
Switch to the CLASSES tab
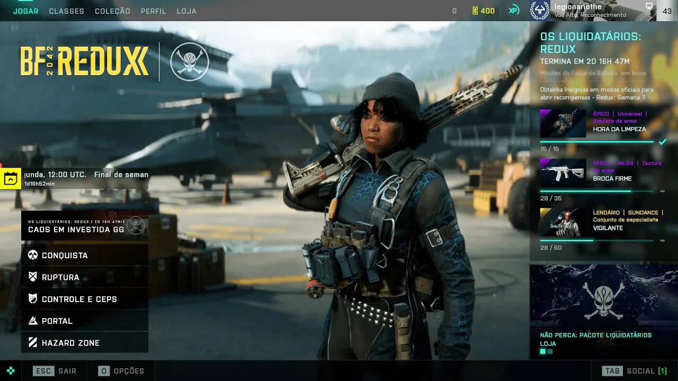tap(66, 11)
